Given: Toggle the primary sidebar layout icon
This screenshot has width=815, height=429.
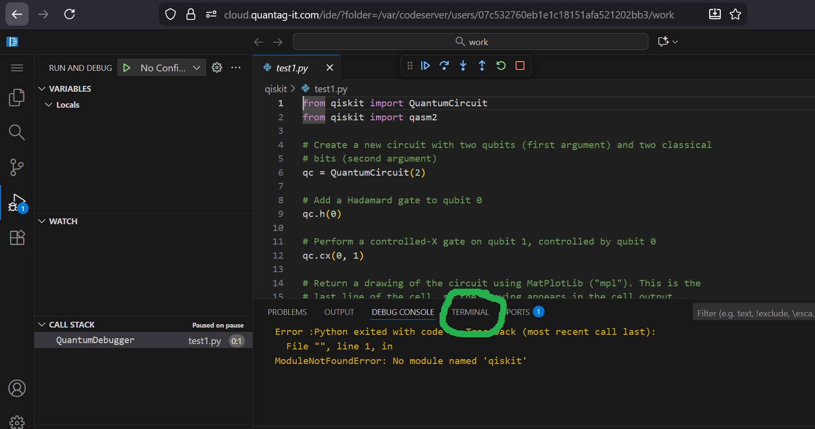Looking at the screenshot, I should tap(12, 42).
